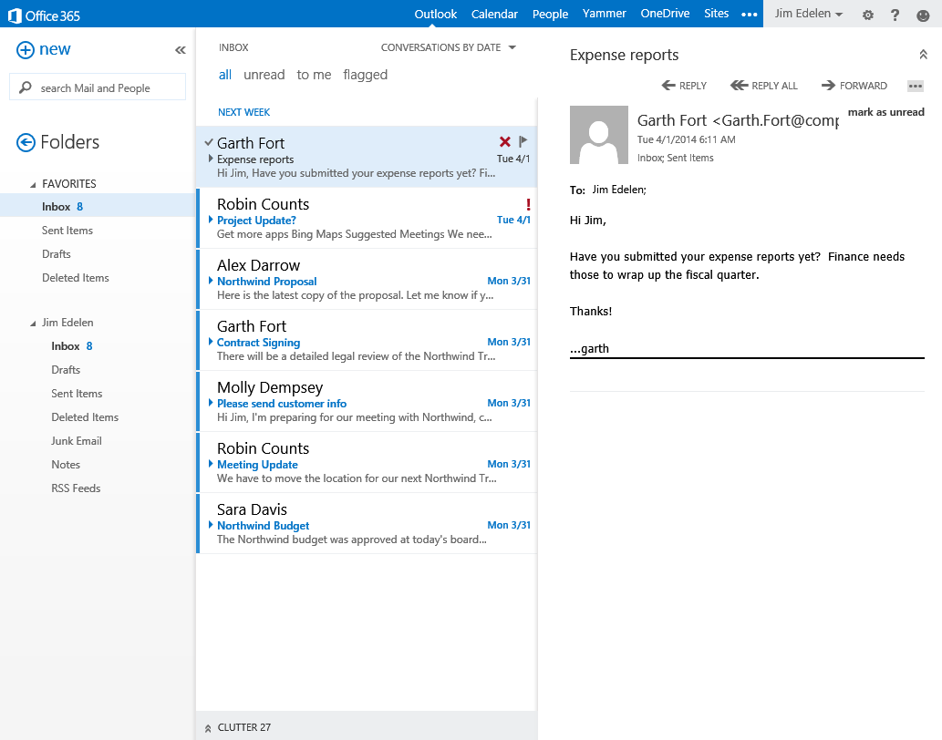Open Conversations by Date sort dropdown
The height and width of the screenshot is (740, 942).
[448, 47]
